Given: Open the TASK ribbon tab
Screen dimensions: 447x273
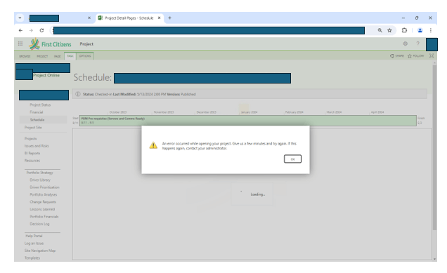Looking at the screenshot, I should pyautogui.click(x=70, y=56).
